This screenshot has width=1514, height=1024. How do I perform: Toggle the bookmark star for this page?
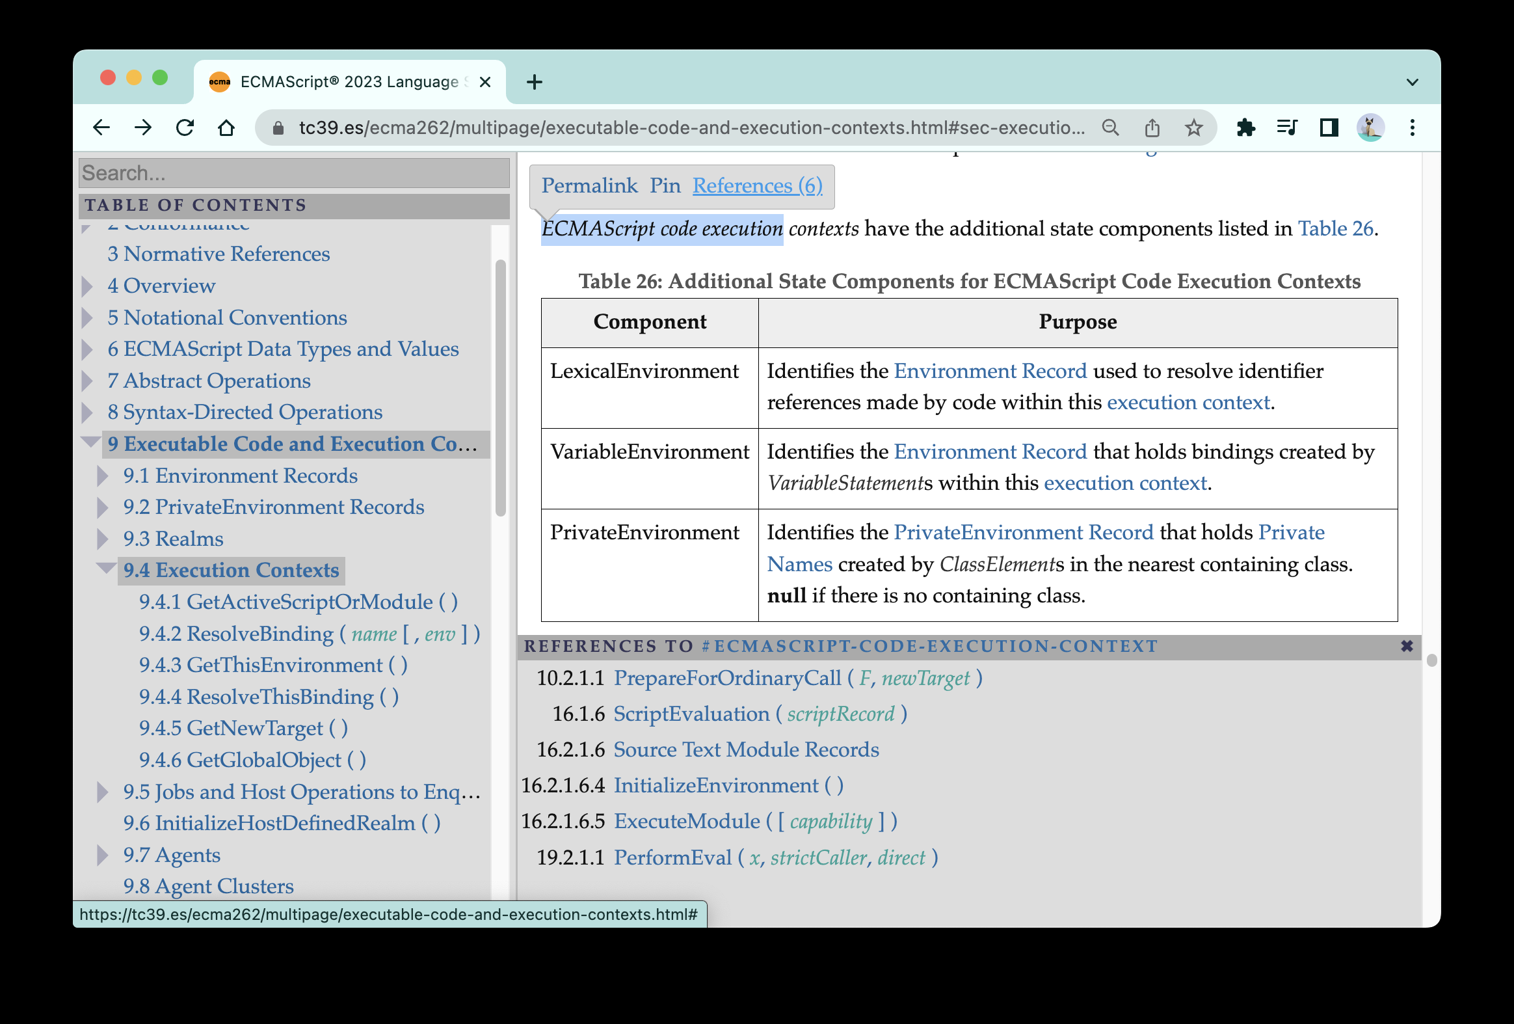click(x=1194, y=128)
